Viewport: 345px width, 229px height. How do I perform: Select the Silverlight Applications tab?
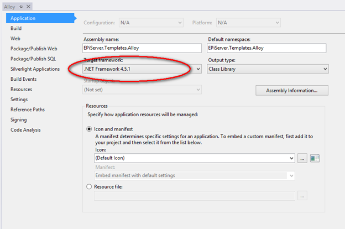(x=35, y=69)
